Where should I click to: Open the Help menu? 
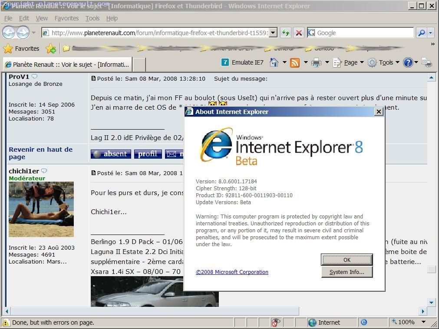tap(112, 18)
